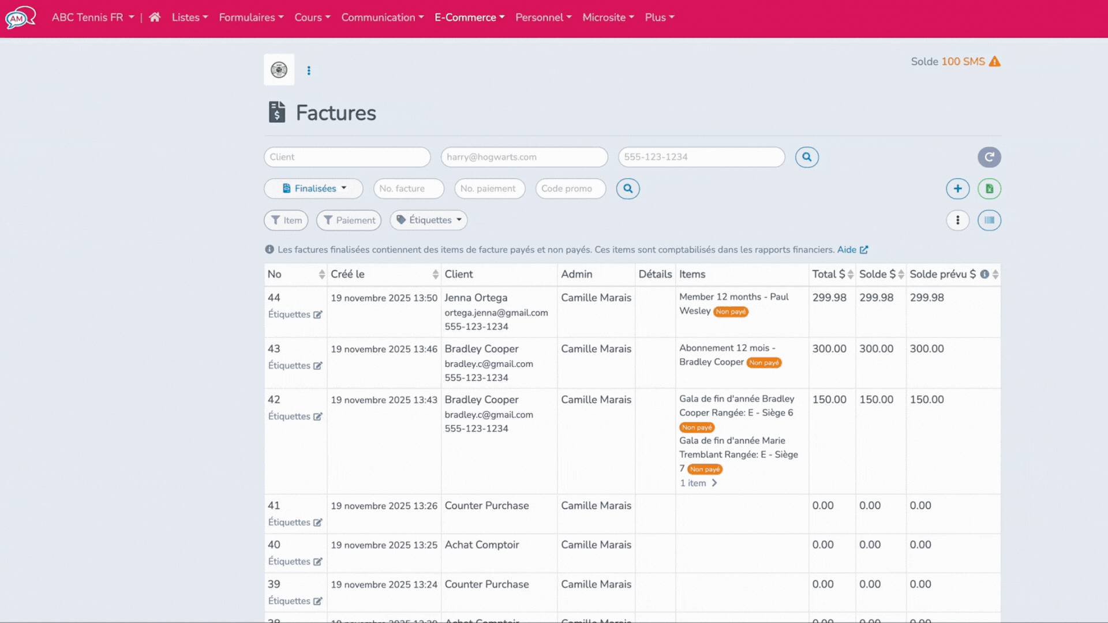Sort the table by Créé le column

(434, 274)
